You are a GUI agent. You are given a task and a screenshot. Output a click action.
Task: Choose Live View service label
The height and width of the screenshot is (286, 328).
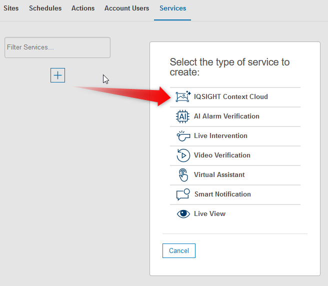209,213
